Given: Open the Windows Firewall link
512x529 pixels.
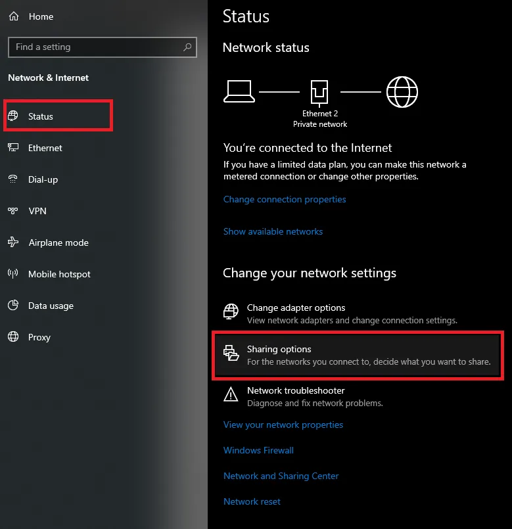Looking at the screenshot, I should click(x=258, y=450).
